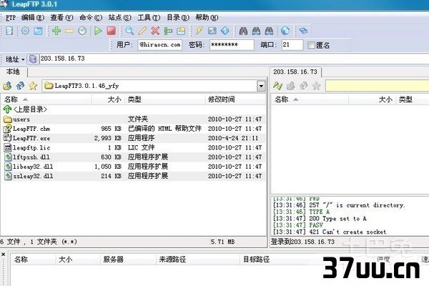Open the 命令(C) menu
429x286 pixels.
(91, 18)
